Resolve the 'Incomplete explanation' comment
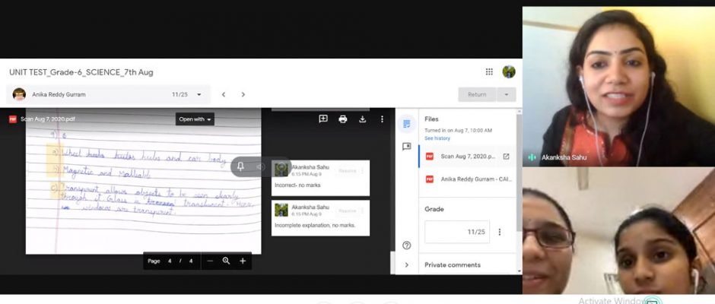This screenshot has height=304, width=715. [x=347, y=211]
